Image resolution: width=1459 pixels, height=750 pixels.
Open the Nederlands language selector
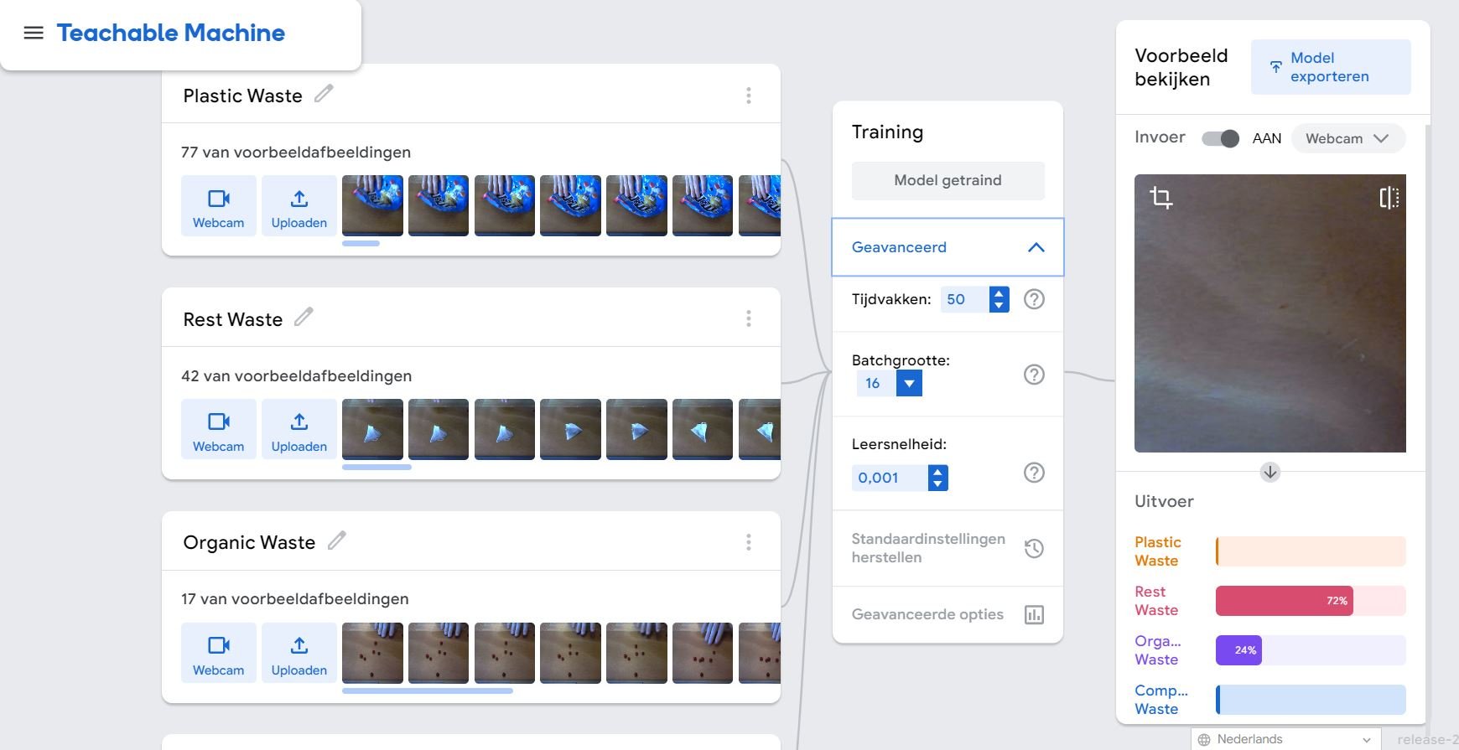[1285, 739]
